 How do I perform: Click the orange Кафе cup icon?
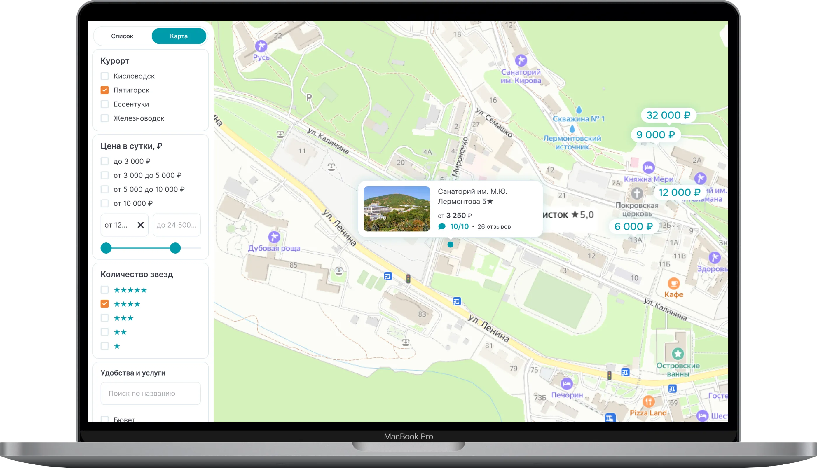674,284
